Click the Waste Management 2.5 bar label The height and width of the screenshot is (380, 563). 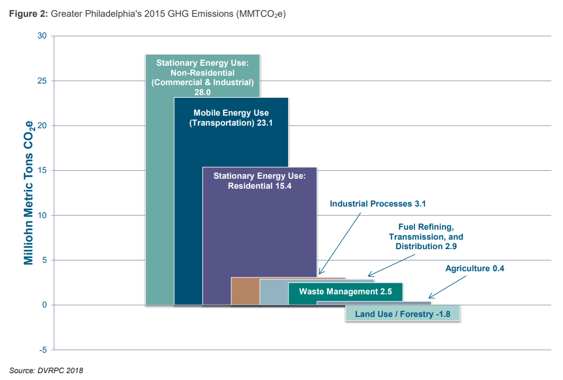[345, 292]
